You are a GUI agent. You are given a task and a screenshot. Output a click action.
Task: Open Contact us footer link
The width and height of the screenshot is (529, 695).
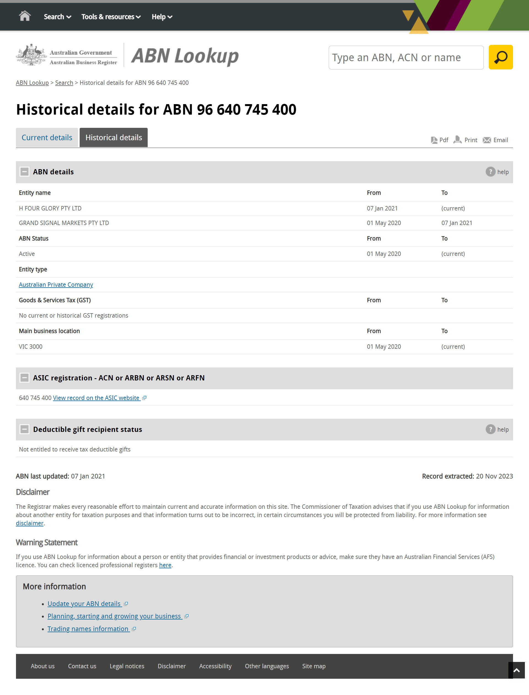82,666
